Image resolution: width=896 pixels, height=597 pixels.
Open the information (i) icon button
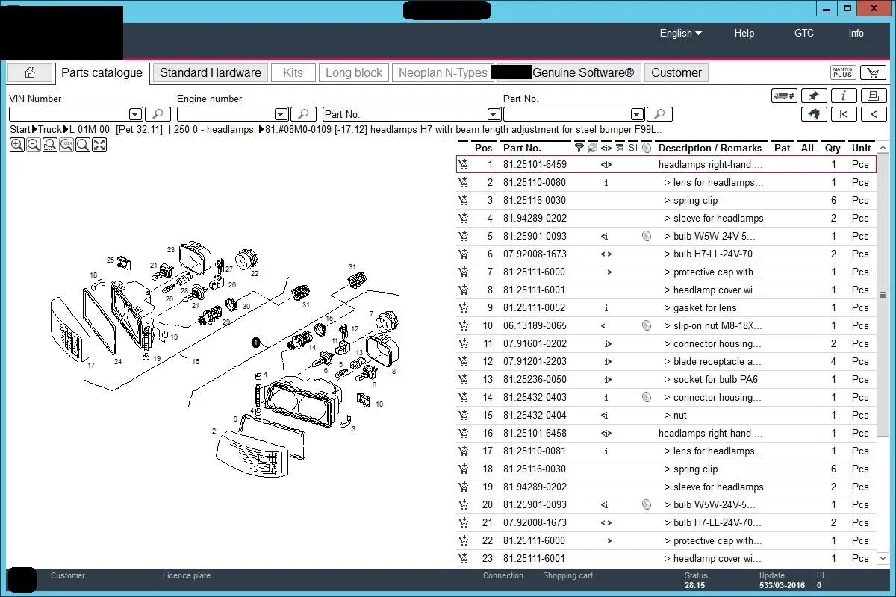(x=844, y=96)
